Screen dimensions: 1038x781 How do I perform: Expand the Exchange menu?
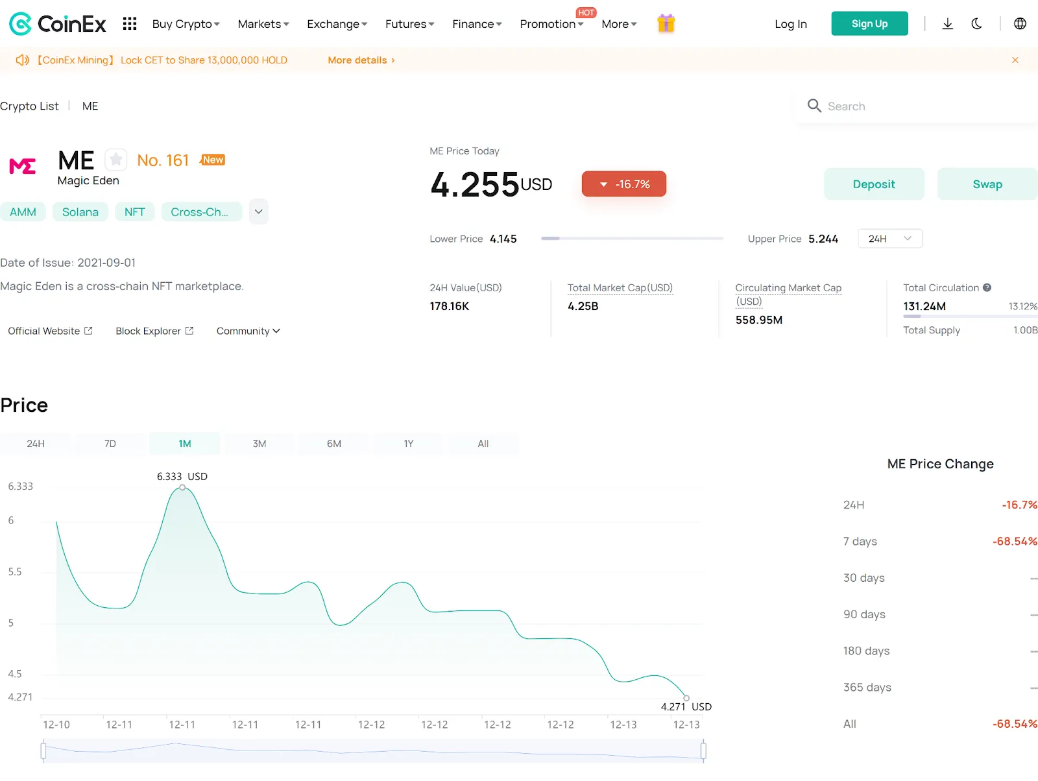pos(337,24)
